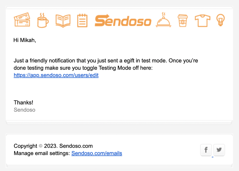Click the "Thanks!" sign-off text
This screenshot has height=171, width=239.
(24, 103)
